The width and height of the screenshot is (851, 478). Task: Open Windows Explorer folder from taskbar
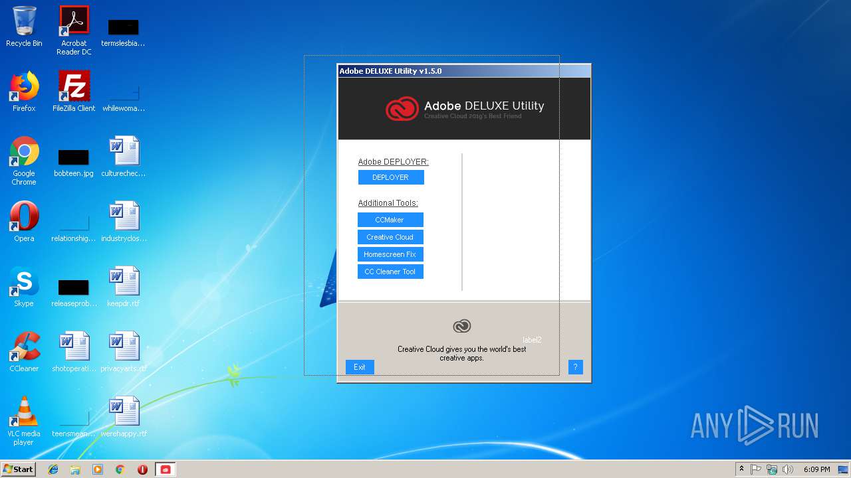75,469
